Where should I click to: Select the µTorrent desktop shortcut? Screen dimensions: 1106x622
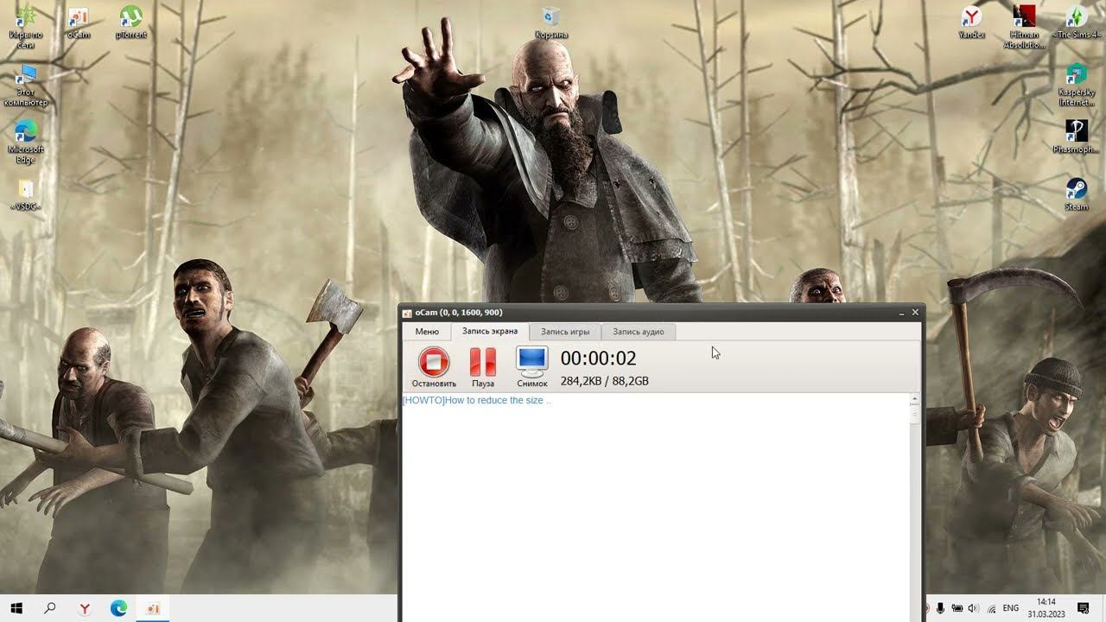[x=131, y=23]
